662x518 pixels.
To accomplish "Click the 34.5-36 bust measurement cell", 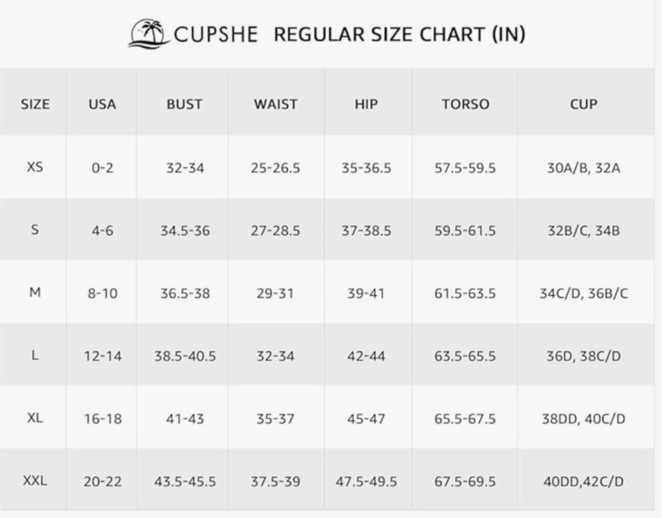I will pos(185,231).
